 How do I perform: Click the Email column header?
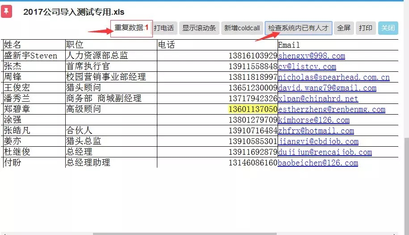click(338, 45)
